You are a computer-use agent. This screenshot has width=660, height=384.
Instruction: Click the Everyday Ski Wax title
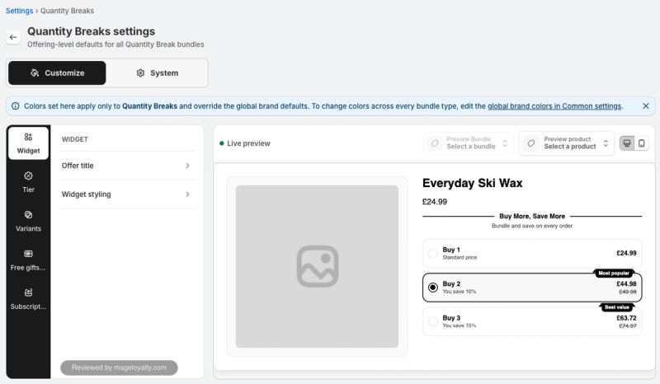coord(472,183)
